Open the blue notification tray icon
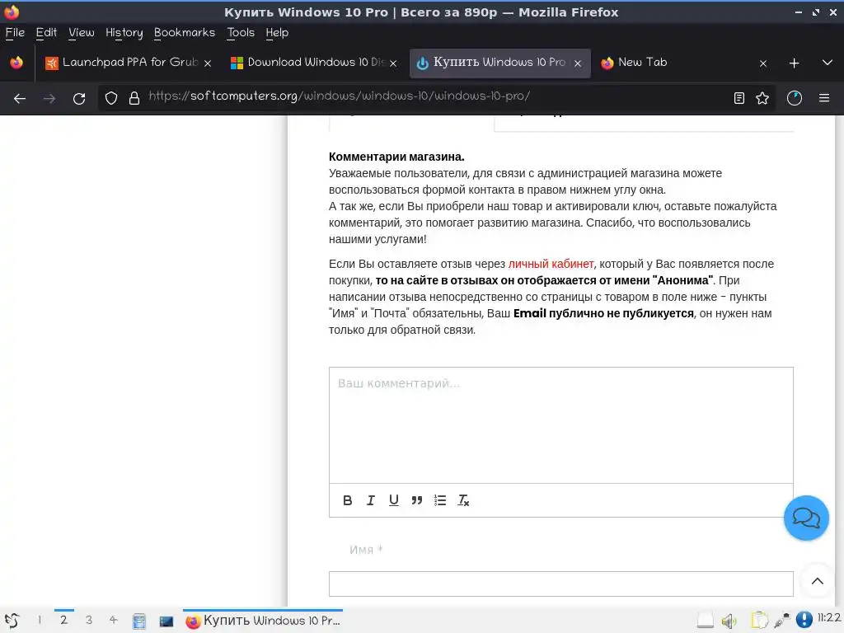Viewport: 844px width, 633px height. coord(804,620)
